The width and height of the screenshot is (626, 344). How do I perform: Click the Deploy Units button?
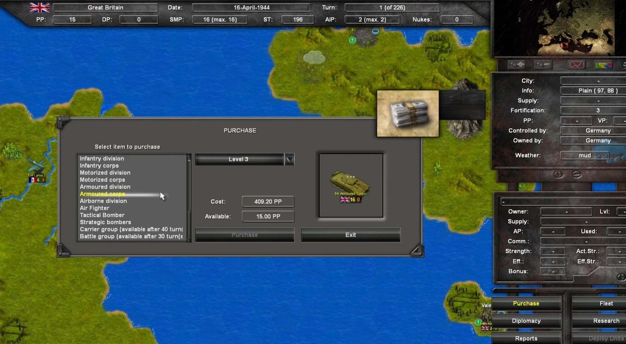[599, 338]
